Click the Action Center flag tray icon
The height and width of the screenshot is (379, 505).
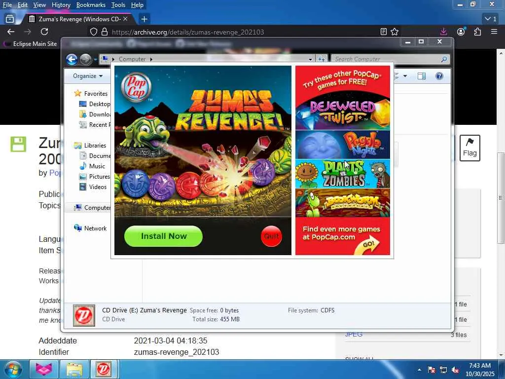432,370
